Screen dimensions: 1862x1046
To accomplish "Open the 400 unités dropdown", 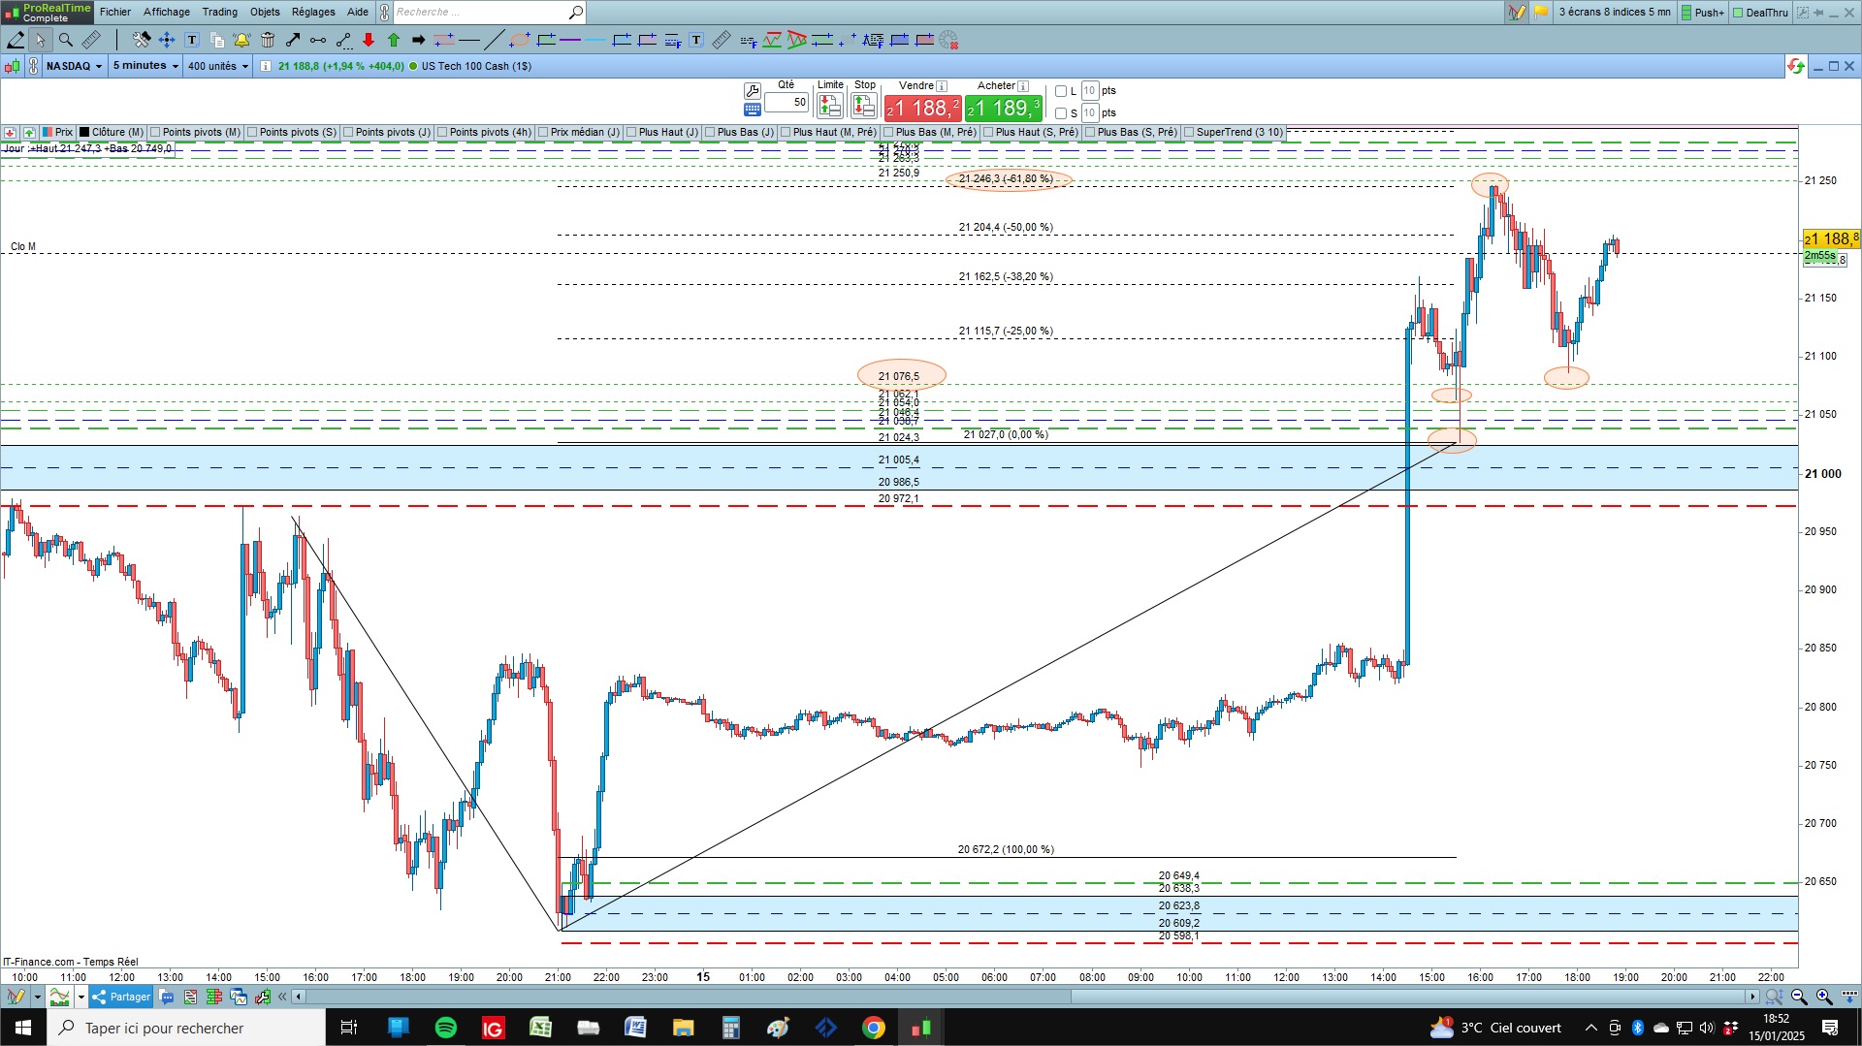I will click(x=218, y=66).
